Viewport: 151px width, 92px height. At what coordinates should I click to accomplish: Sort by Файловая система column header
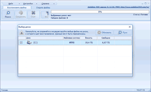pos(72,38)
